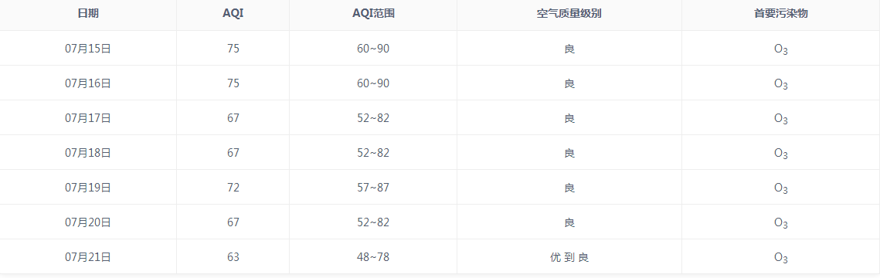
Task: Select the 07月19日 date cell
Action: coord(88,188)
